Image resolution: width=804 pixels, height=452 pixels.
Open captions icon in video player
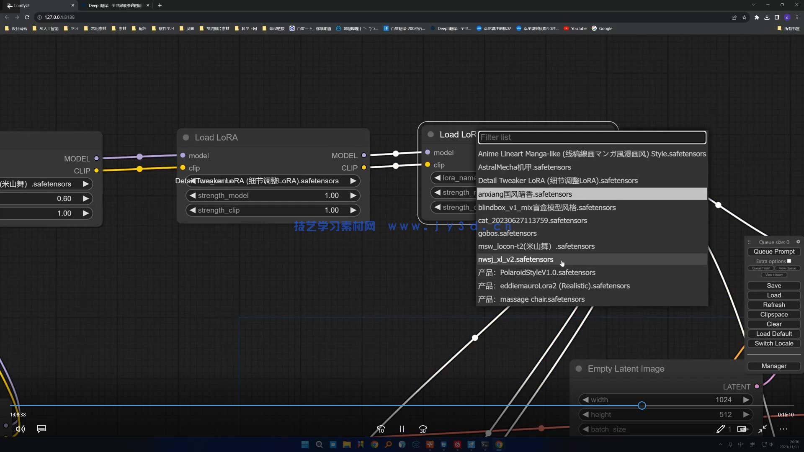[x=41, y=429]
